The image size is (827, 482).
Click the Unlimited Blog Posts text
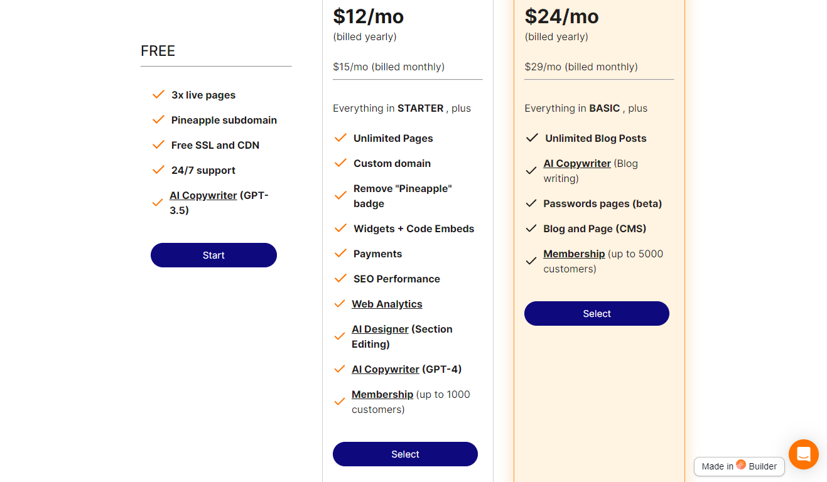coord(596,138)
